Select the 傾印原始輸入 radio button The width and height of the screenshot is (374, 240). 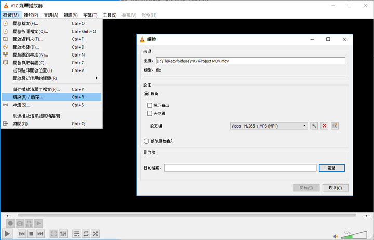click(x=146, y=141)
